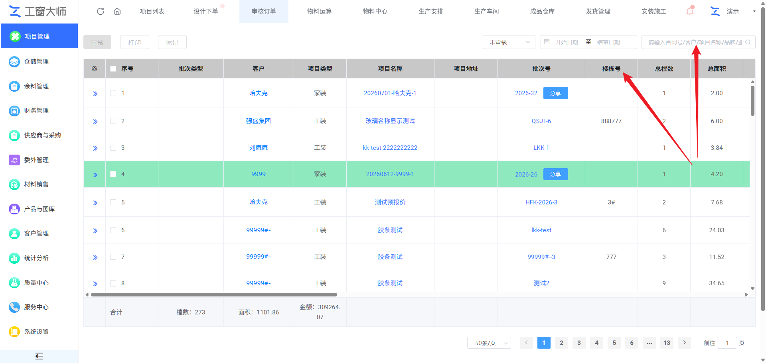
Task: Switch to 生产安排 tab
Action: click(x=431, y=11)
